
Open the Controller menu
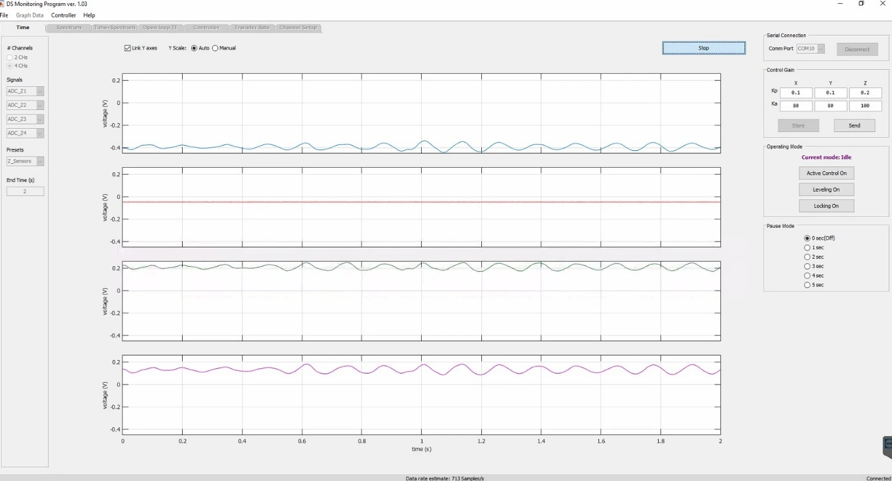pyautogui.click(x=63, y=15)
